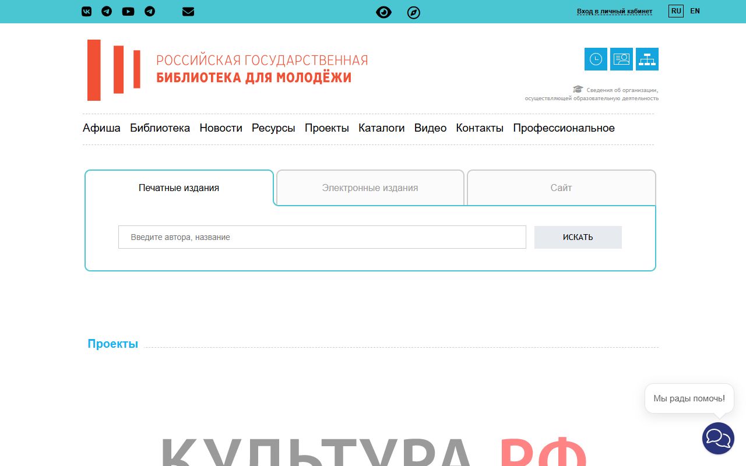This screenshot has height=466, width=746.
Task: Open the Telegram icon between VK and YouTube
Action: coord(107,12)
